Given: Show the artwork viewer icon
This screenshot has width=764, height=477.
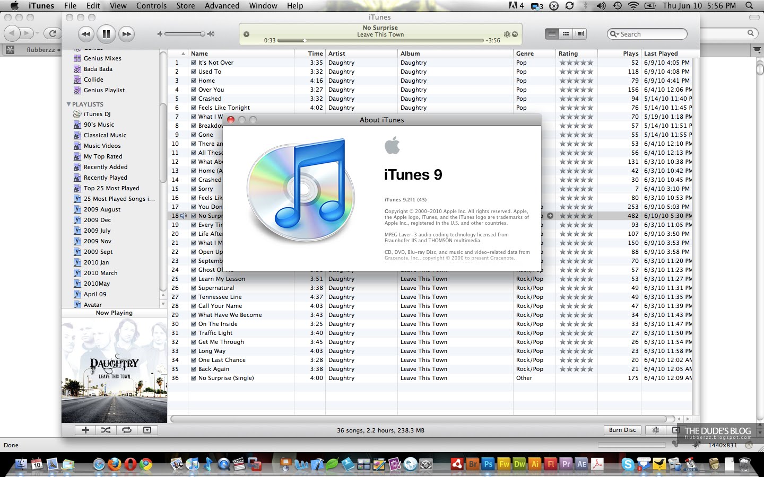Looking at the screenshot, I should coord(147,430).
